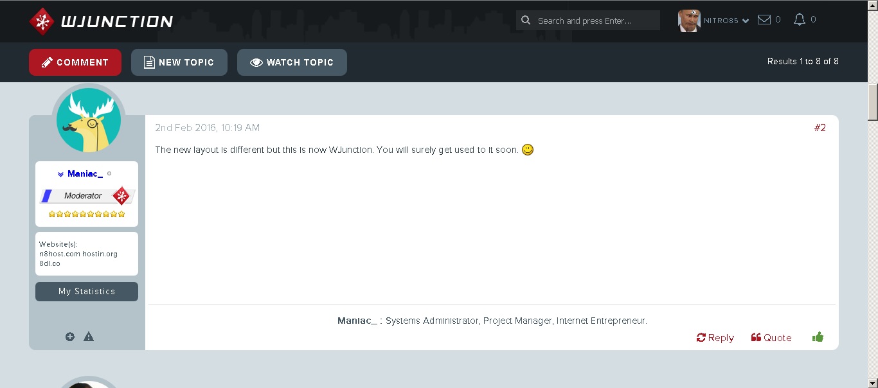Click the plus icon under My Statistics

tap(70, 337)
